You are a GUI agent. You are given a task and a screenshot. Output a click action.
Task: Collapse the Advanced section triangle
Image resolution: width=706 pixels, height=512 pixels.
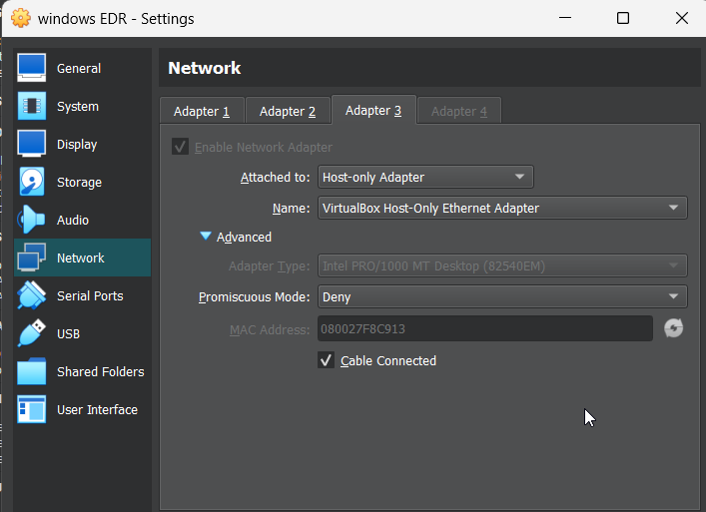coord(206,237)
